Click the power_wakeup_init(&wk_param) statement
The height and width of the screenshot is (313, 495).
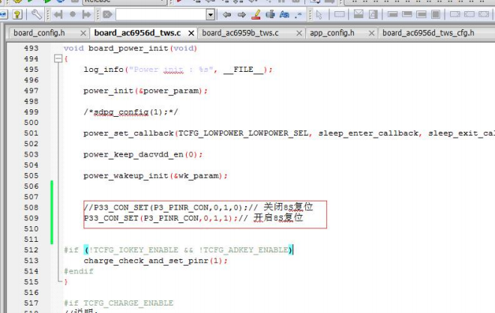click(x=155, y=175)
